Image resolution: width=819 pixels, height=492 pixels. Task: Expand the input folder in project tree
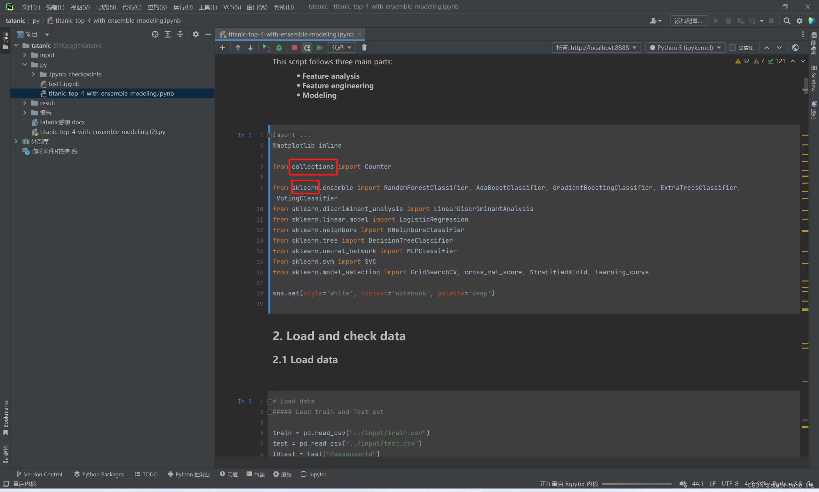pos(25,55)
